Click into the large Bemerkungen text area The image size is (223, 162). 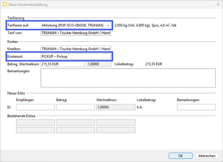click(x=128, y=78)
